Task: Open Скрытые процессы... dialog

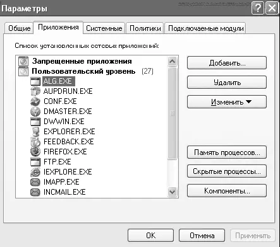Action: click(x=227, y=171)
